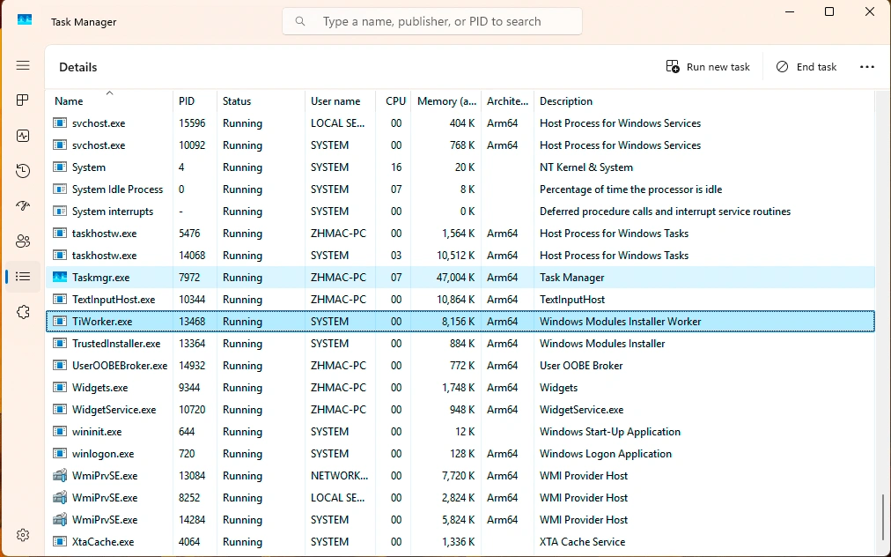The width and height of the screenshot is (891, 557).
Task: Open Task Manager settings gear
Action: click(x=23, y=535)
